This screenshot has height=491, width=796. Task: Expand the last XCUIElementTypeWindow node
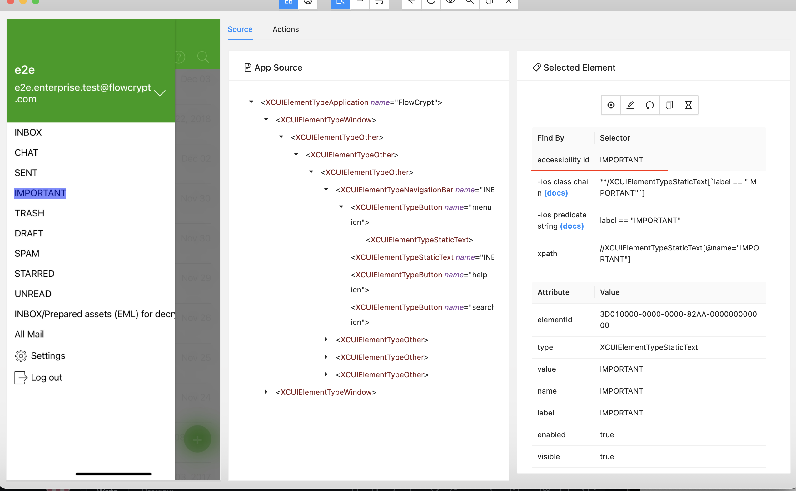(266, 392)
